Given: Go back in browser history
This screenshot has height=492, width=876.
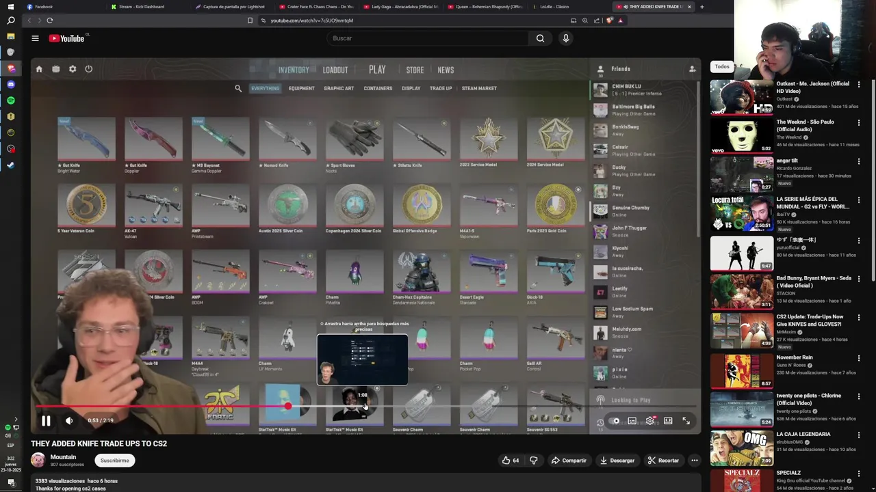Looking at the screenshot, I should 29,20.
